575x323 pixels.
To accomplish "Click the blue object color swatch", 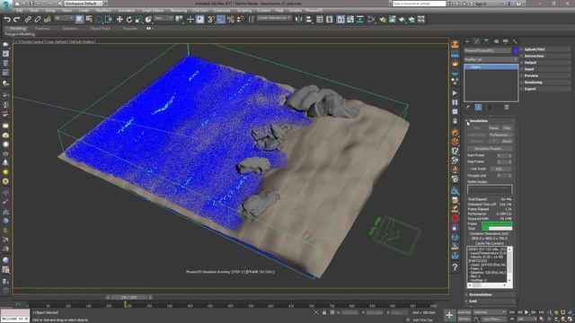I will coord(515,50).
